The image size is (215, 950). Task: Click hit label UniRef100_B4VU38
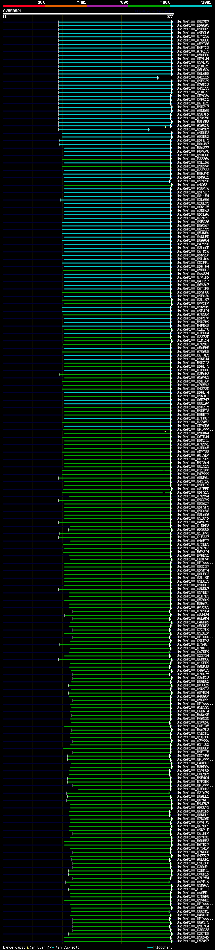click(192, 915)
